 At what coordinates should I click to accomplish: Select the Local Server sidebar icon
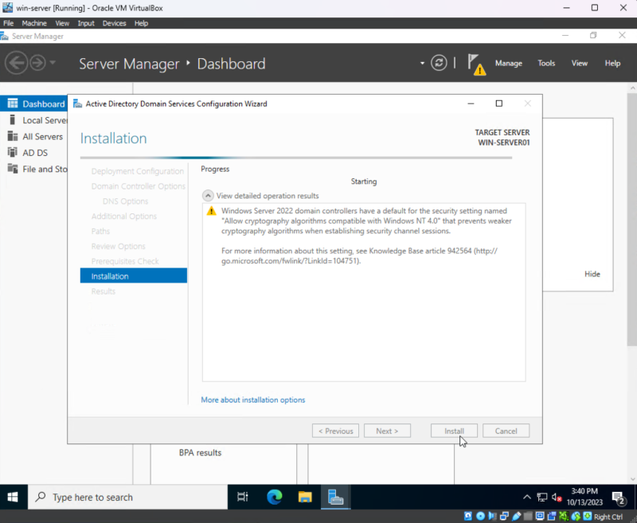[13, 119]
